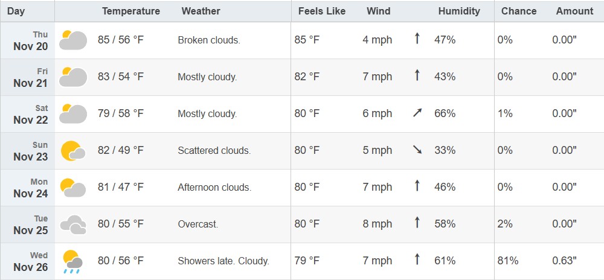Click the Sun Nov 23 sunny icon
This screenshot has width=604, height=280.
(73, 150)
